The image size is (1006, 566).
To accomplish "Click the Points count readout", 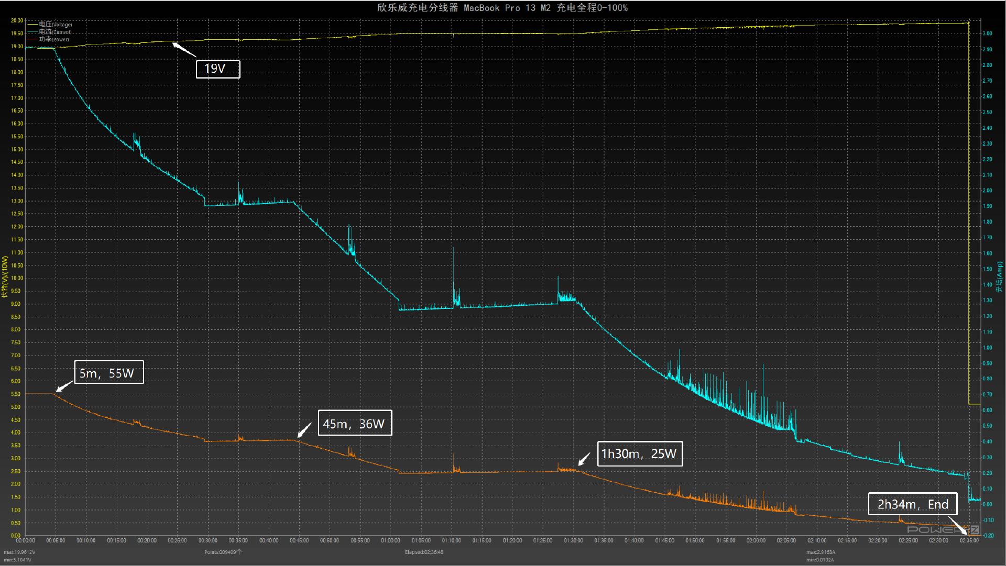I will (223, 552).
